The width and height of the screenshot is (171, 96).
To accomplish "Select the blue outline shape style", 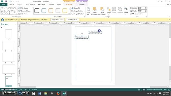I will [44, 11].
